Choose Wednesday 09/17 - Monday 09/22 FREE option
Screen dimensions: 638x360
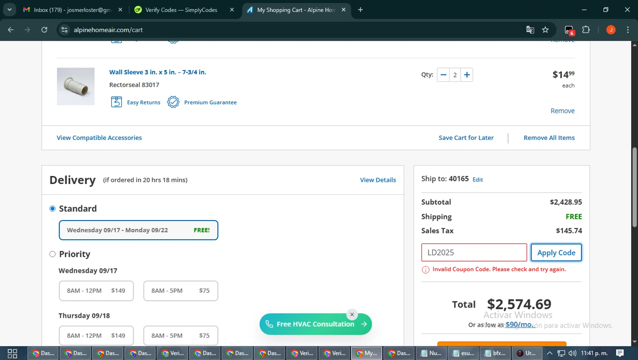point(138,230)
